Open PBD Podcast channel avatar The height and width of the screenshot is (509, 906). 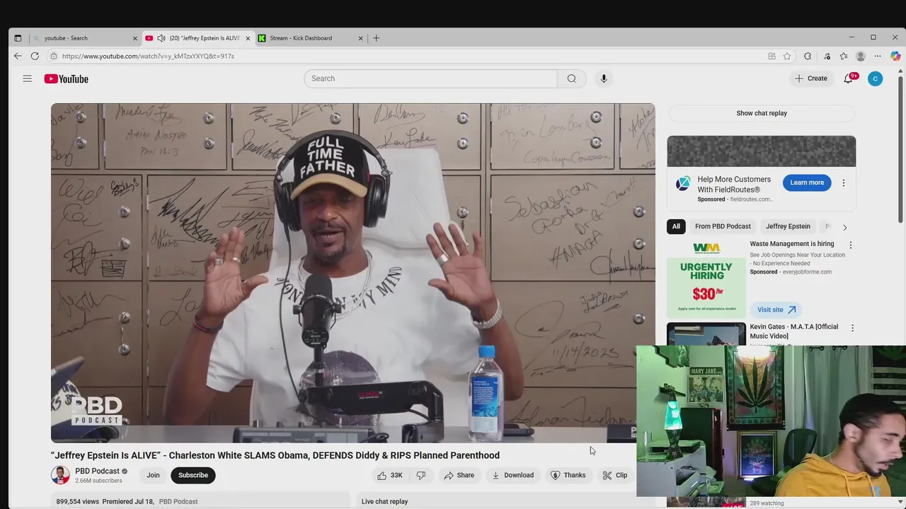tap(60, 475)
